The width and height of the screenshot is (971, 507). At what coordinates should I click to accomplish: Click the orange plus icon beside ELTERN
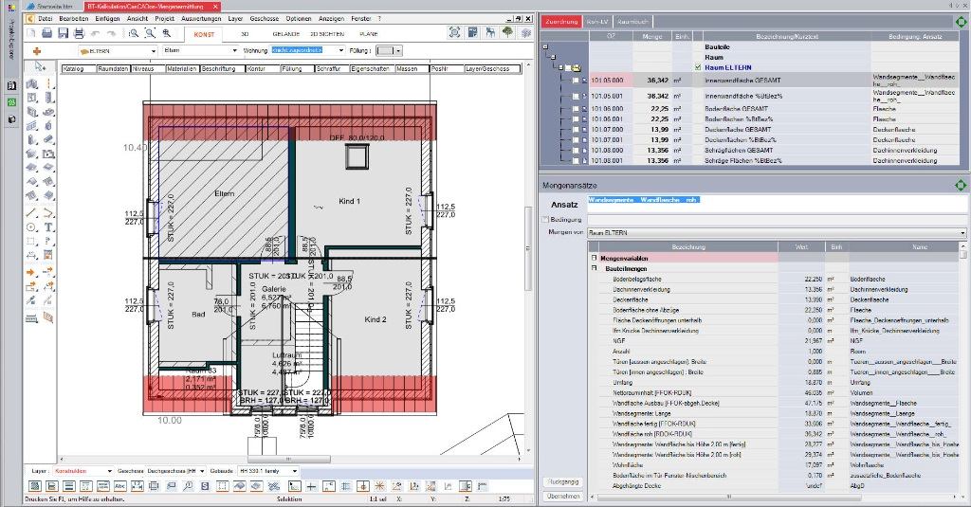pyautogui.click(x=37, y=50)
